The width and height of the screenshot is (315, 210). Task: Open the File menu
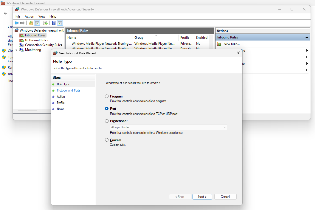click(18, 16)
